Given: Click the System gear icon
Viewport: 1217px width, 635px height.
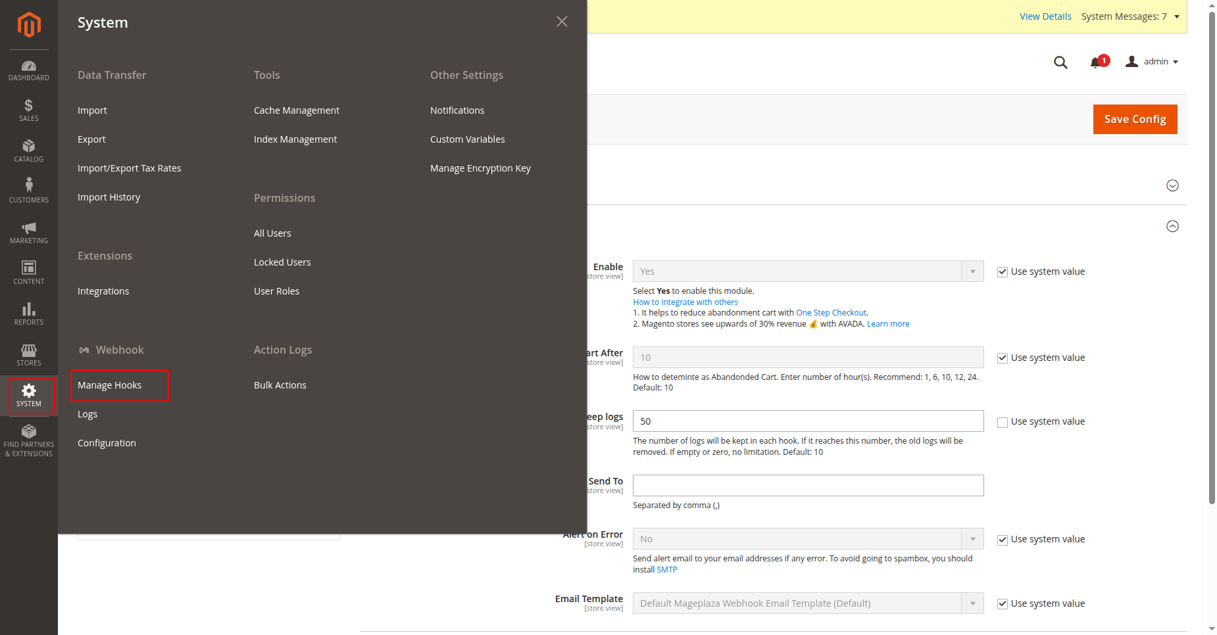Looking at the screenshot, I should tap(29, 390).
